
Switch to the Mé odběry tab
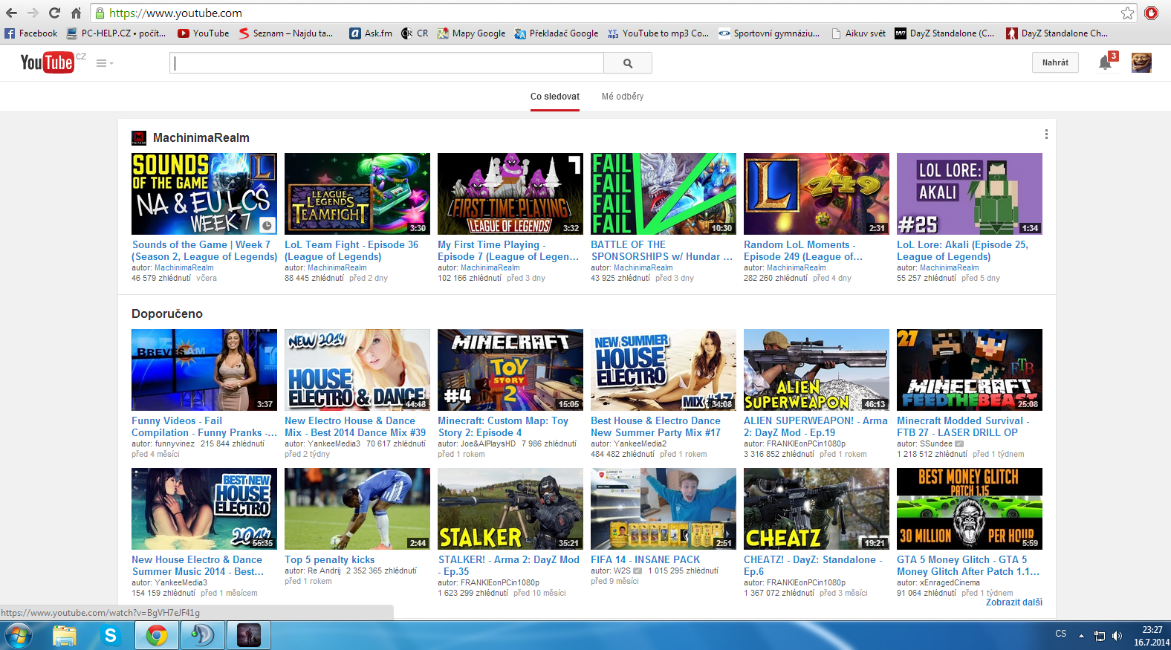pos(623,97)
